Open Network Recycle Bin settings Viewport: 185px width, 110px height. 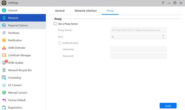(23, 70)
